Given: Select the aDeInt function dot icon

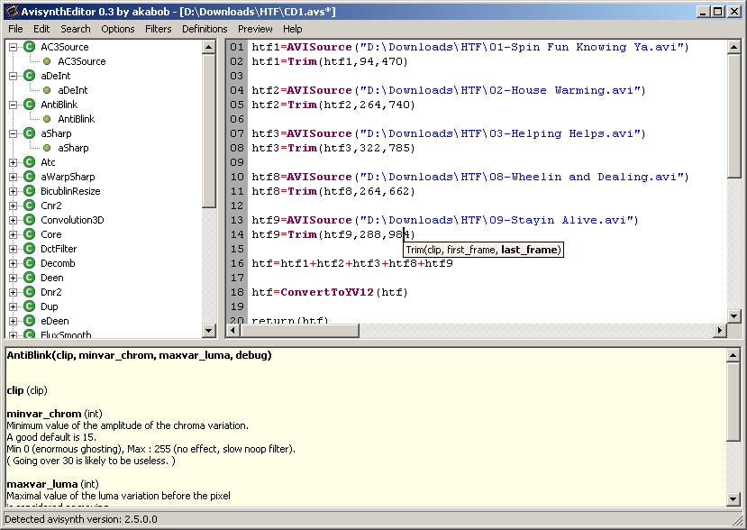Looking at the screenshot, I should coord(47,90).
